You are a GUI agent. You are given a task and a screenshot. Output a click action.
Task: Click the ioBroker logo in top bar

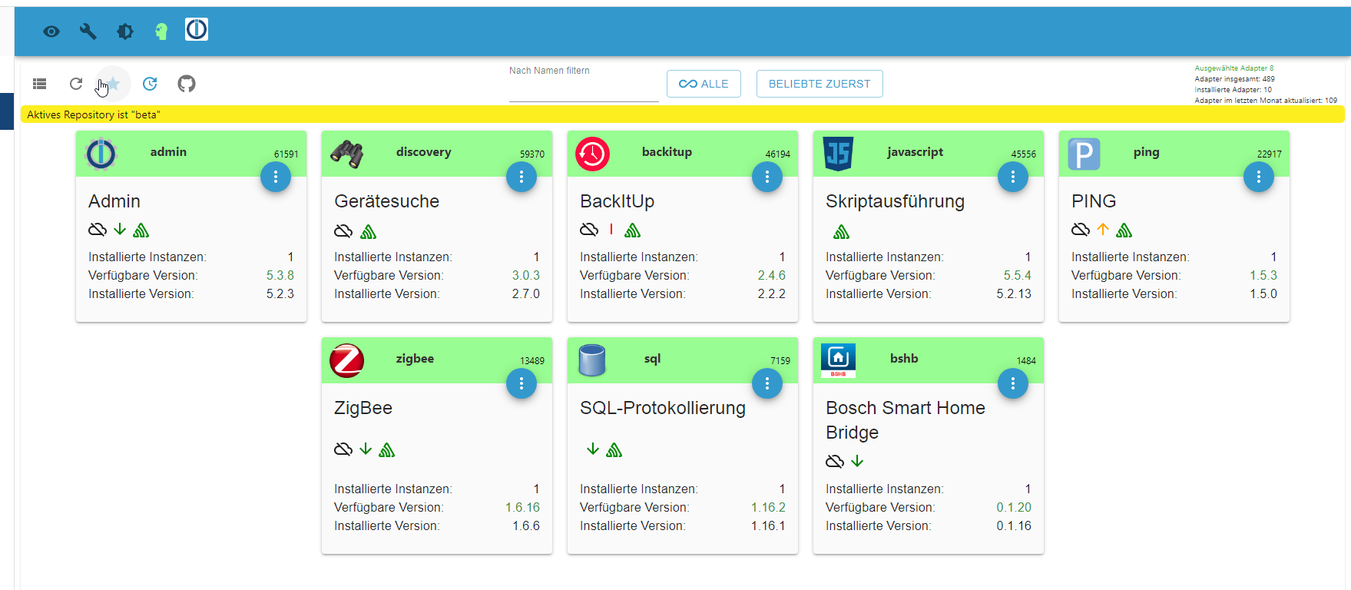[197, 29]
